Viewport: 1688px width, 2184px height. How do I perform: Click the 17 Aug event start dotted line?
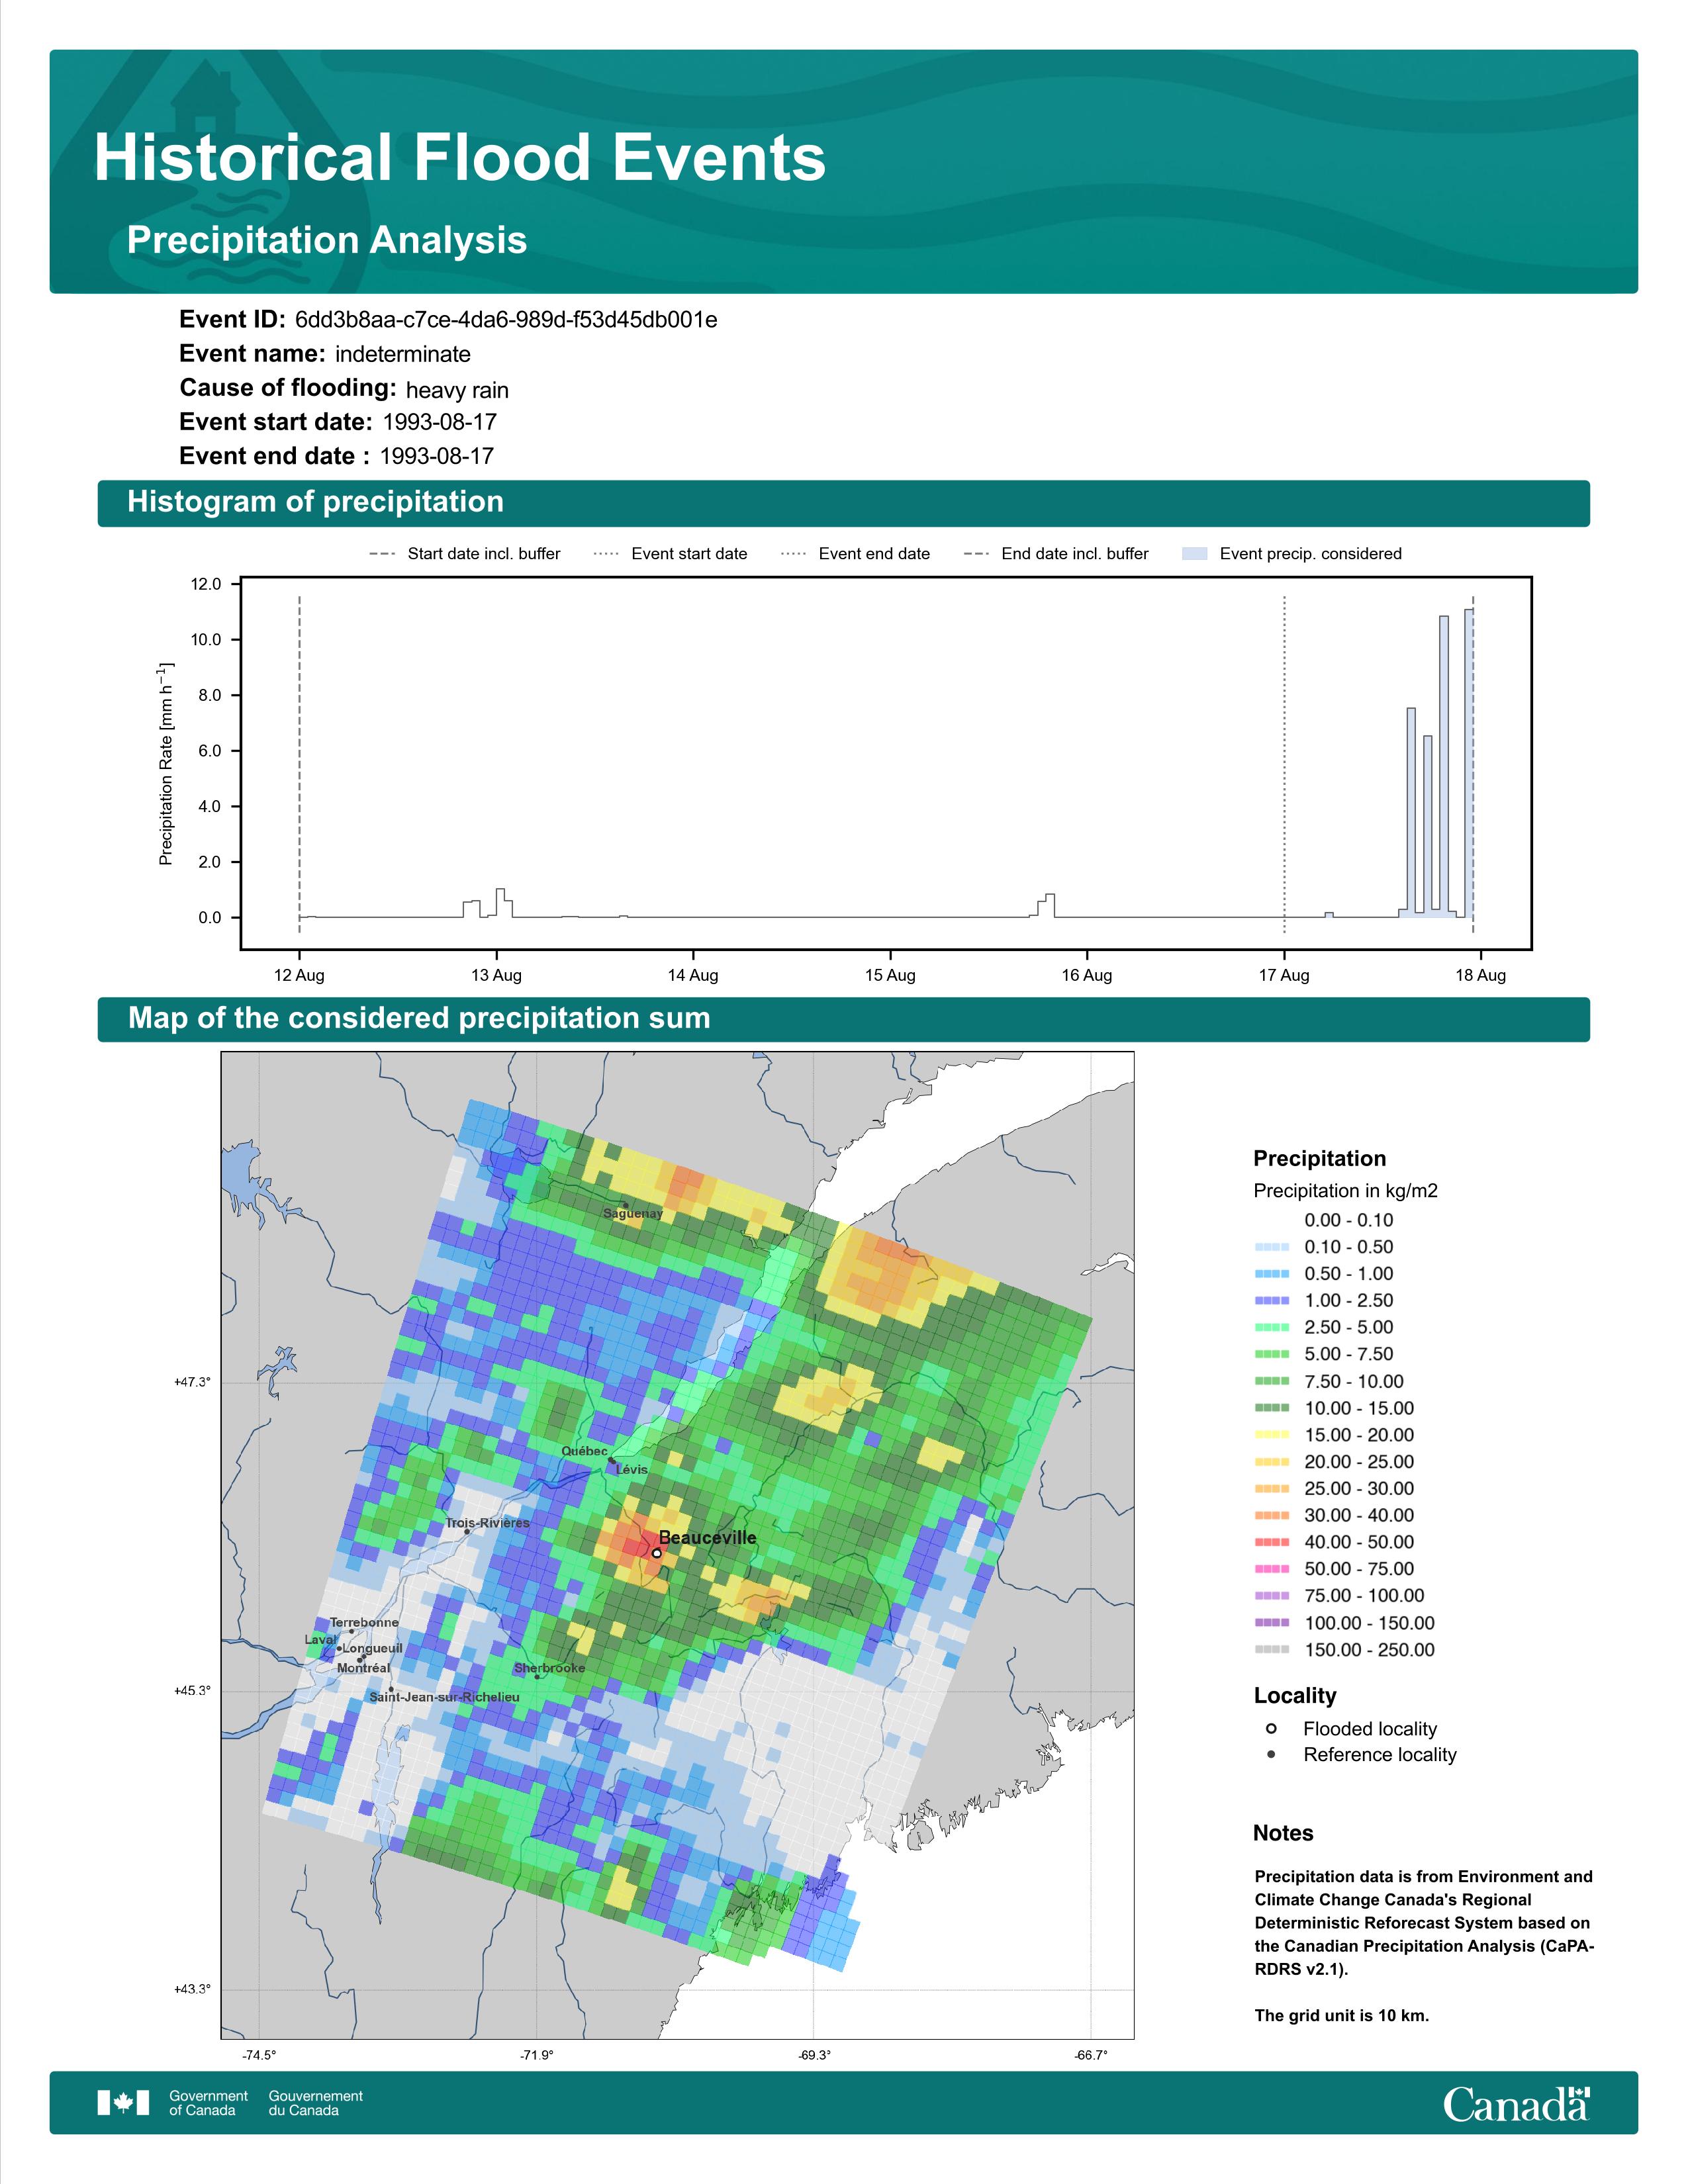click(1284, 760)
